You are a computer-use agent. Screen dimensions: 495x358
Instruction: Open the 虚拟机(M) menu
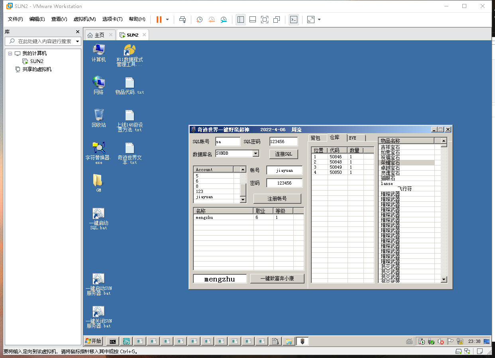pos(84,19)
